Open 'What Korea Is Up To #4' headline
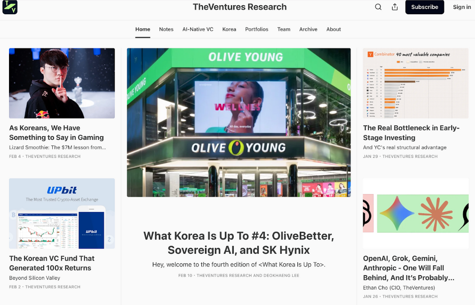The height and width of the screenshot is (305, 475). 239,243
